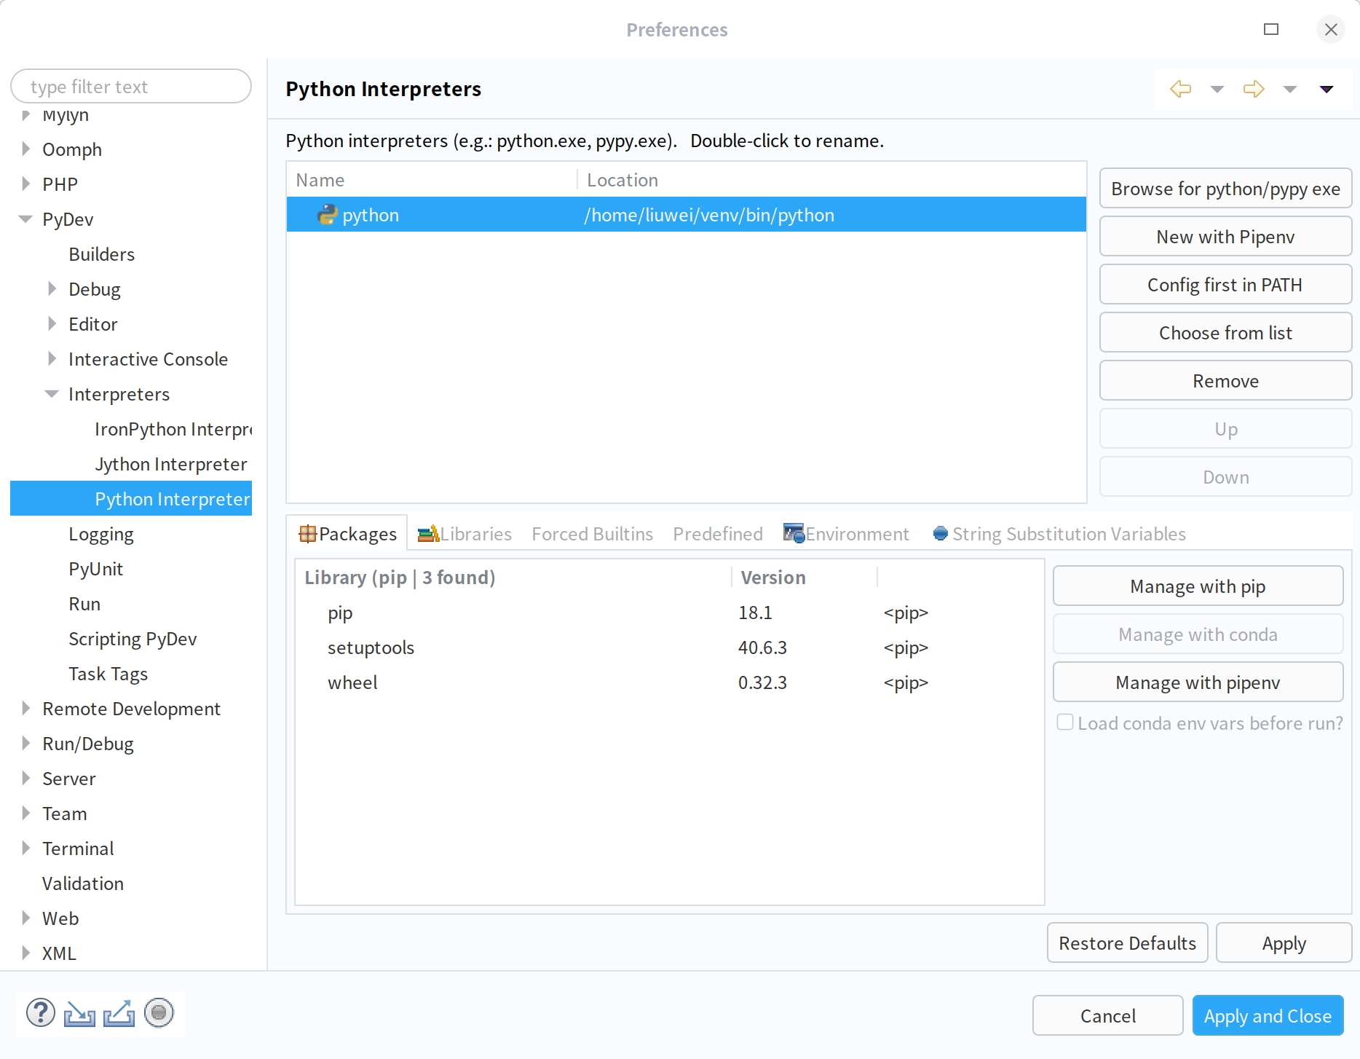Open the forward history dropdown arrow

1289,90
